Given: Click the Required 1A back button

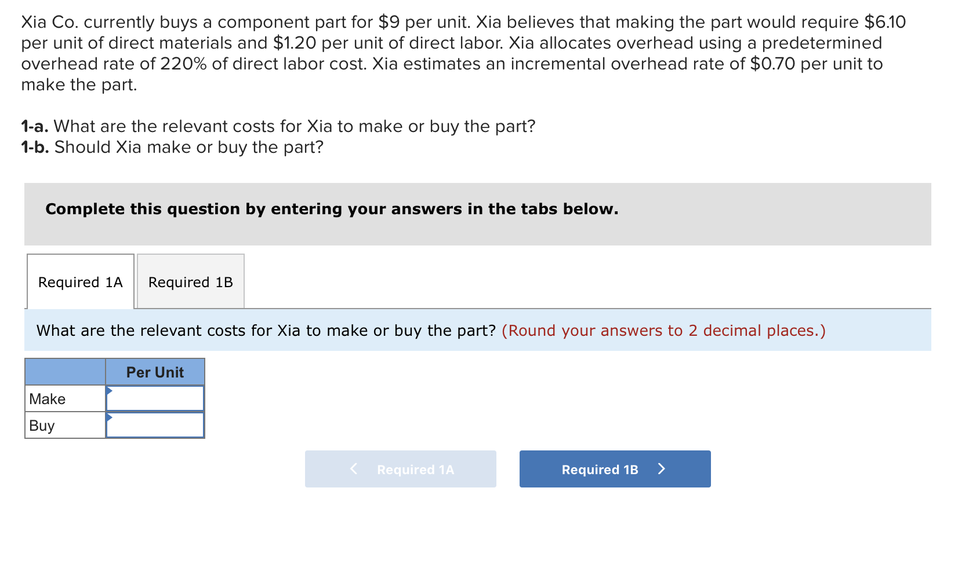Looking at the screenshot, I should coord(400,469).
